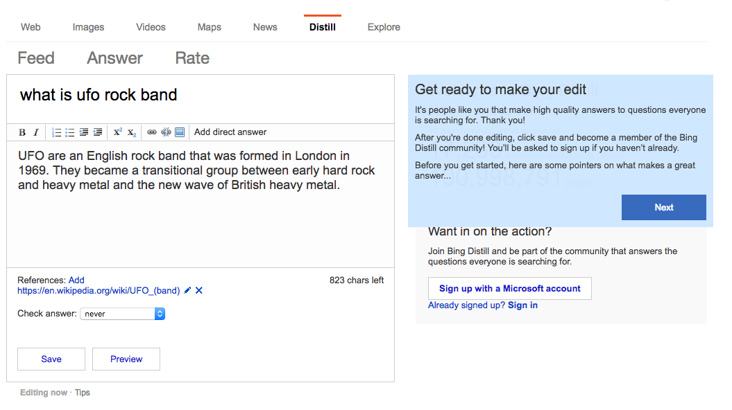Delete the Wikipedia reference
The width and height of the screenshot is (732, 410).
tap(199, 291)
